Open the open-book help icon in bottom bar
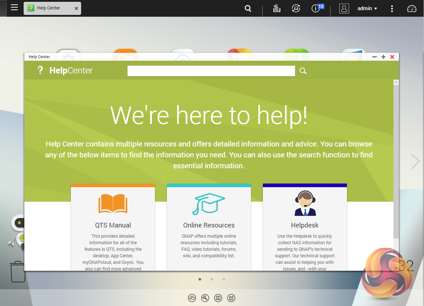The width and height of the screenshot is (424, 306). coord(218,298)
